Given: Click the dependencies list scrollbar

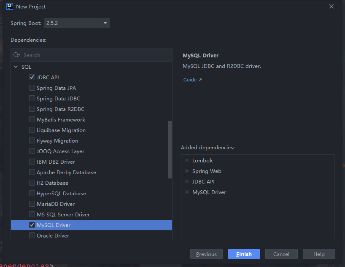Looking at the screenshot, I should click(x=170, y=150).
